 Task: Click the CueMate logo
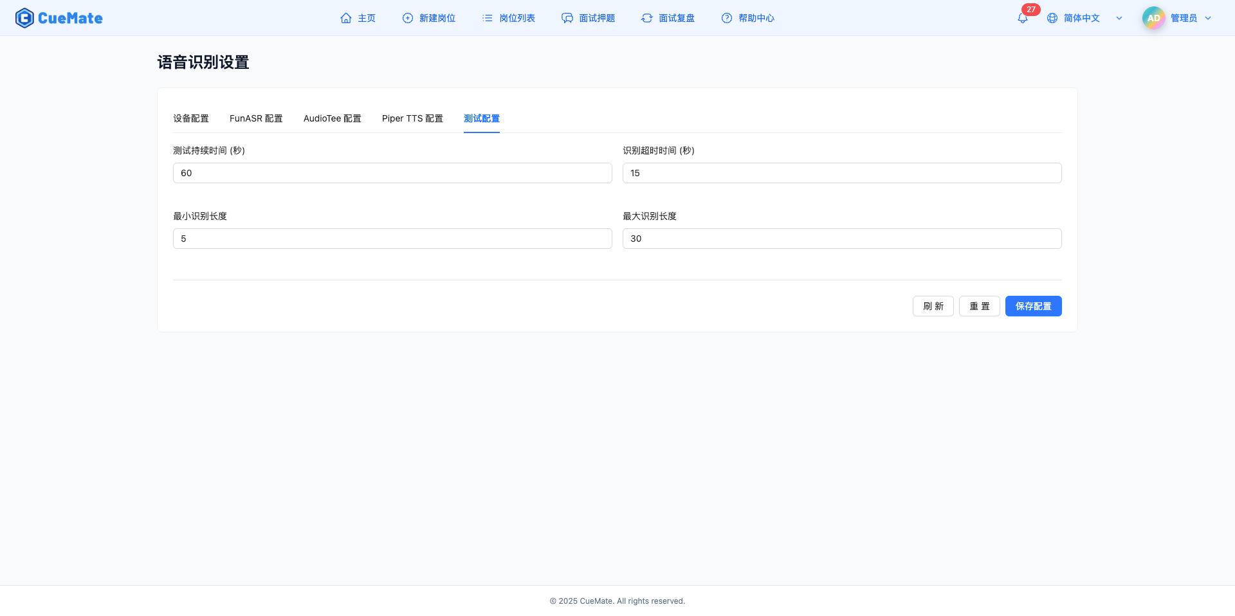point(59,18)
